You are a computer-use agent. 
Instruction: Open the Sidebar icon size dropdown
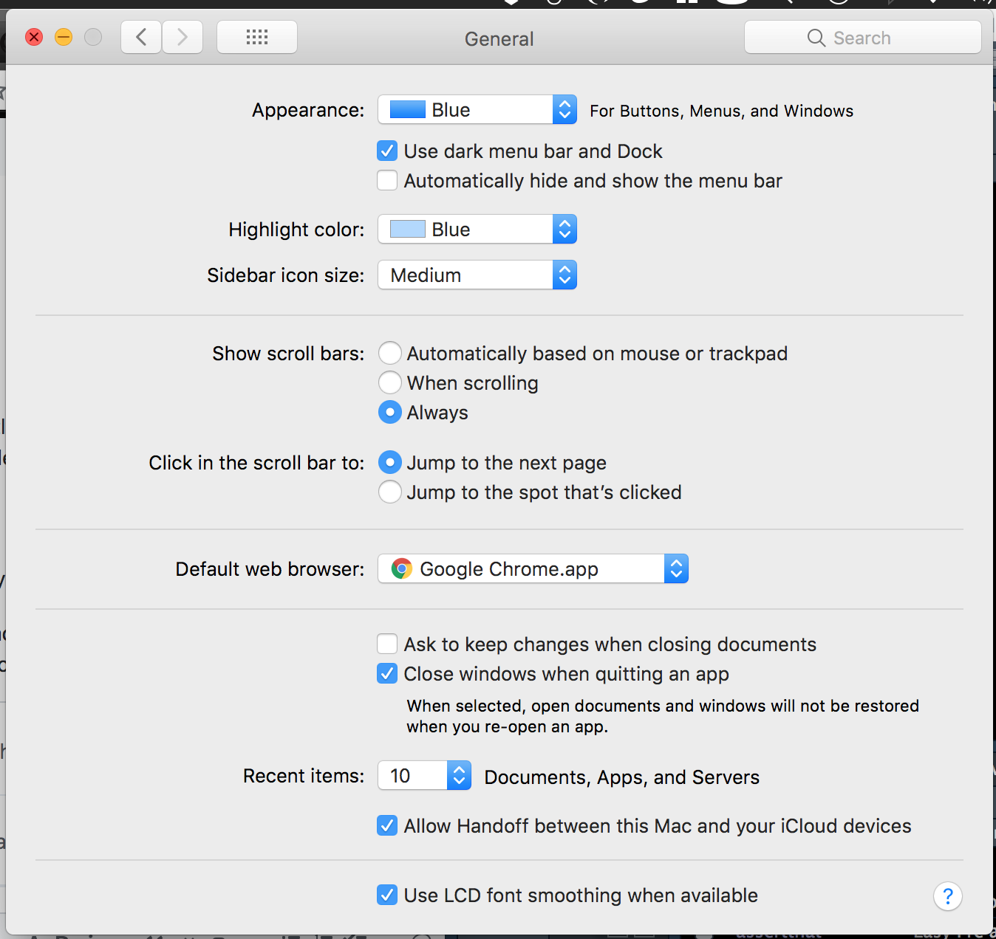477,275
